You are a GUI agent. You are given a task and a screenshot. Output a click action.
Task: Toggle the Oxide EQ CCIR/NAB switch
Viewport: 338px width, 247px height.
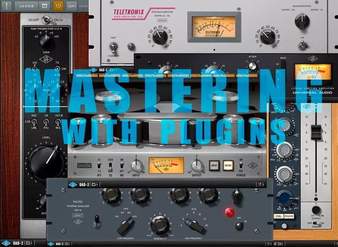[x=110, y=166]
